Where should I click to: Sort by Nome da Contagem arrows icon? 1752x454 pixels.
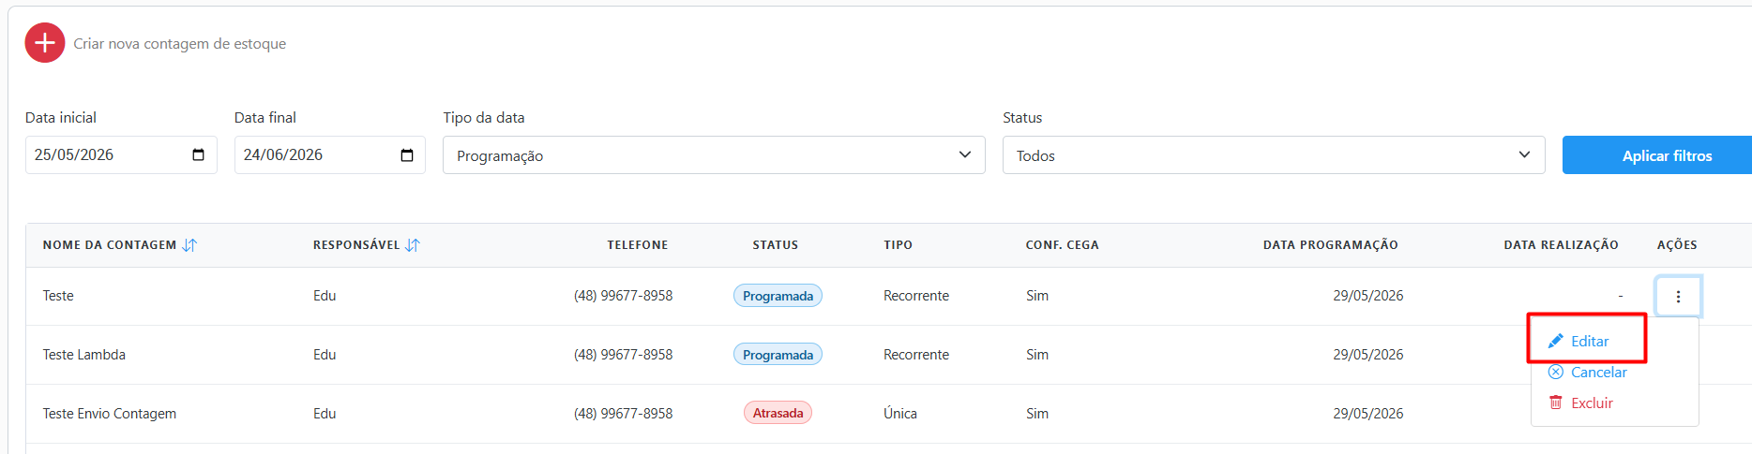(189, 245)
